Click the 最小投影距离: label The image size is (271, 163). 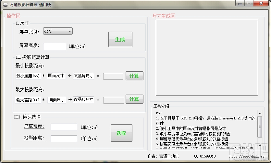click(30, 66)
